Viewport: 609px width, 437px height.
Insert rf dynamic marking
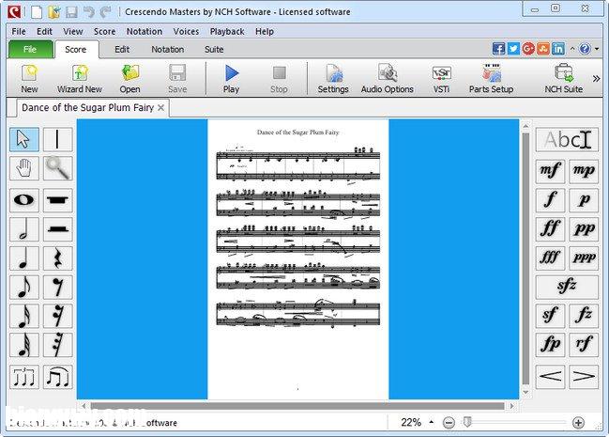point(584,344)
